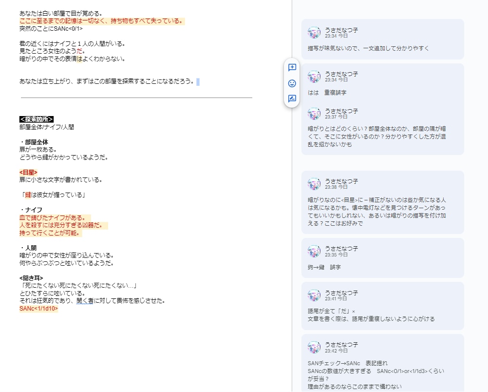Click user avatar on 23:35 comment

314,251
